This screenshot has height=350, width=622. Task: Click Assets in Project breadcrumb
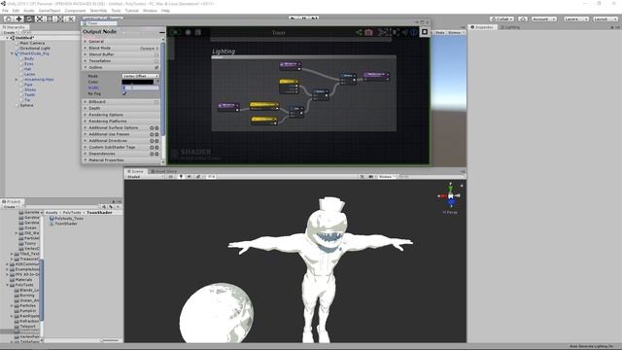click(x=52, y=213)
